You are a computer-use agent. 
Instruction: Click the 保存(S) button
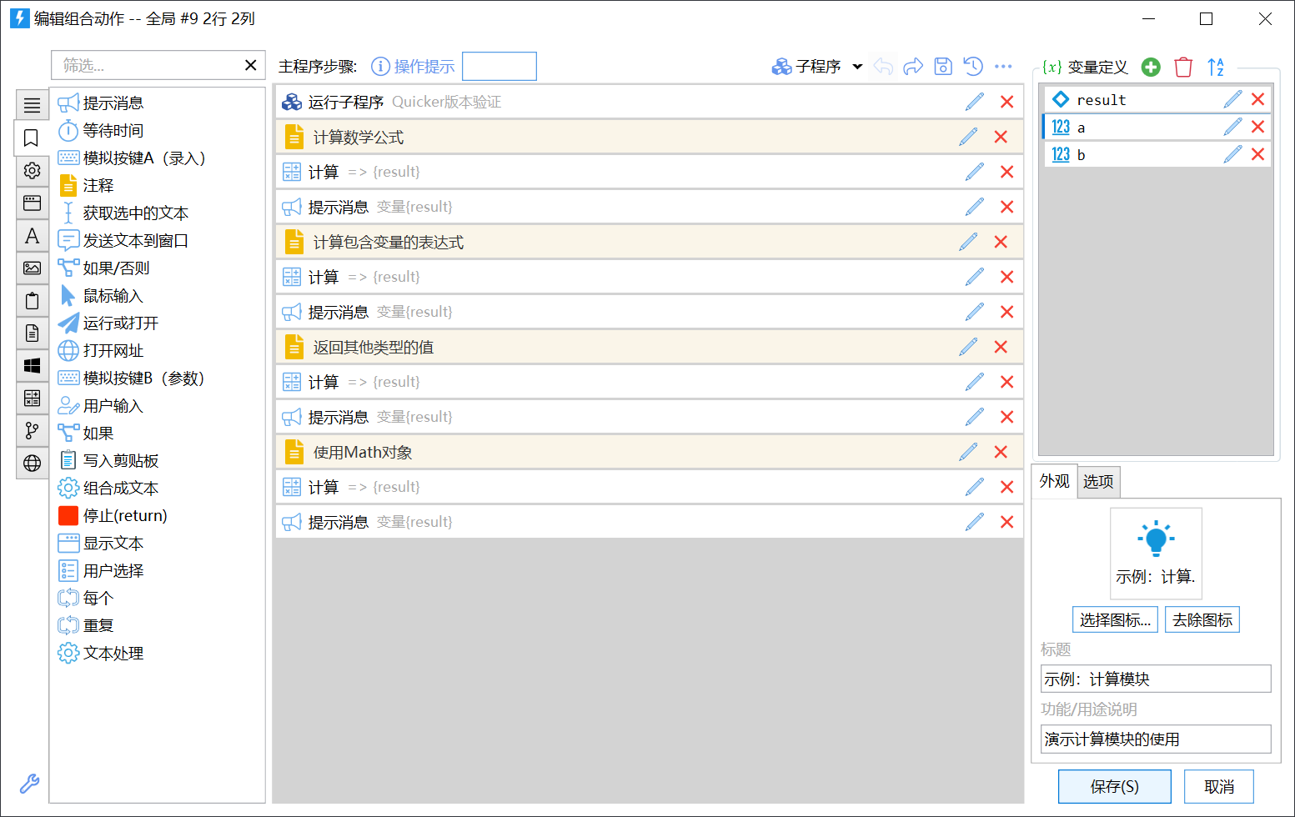[x=1115, y=786]
